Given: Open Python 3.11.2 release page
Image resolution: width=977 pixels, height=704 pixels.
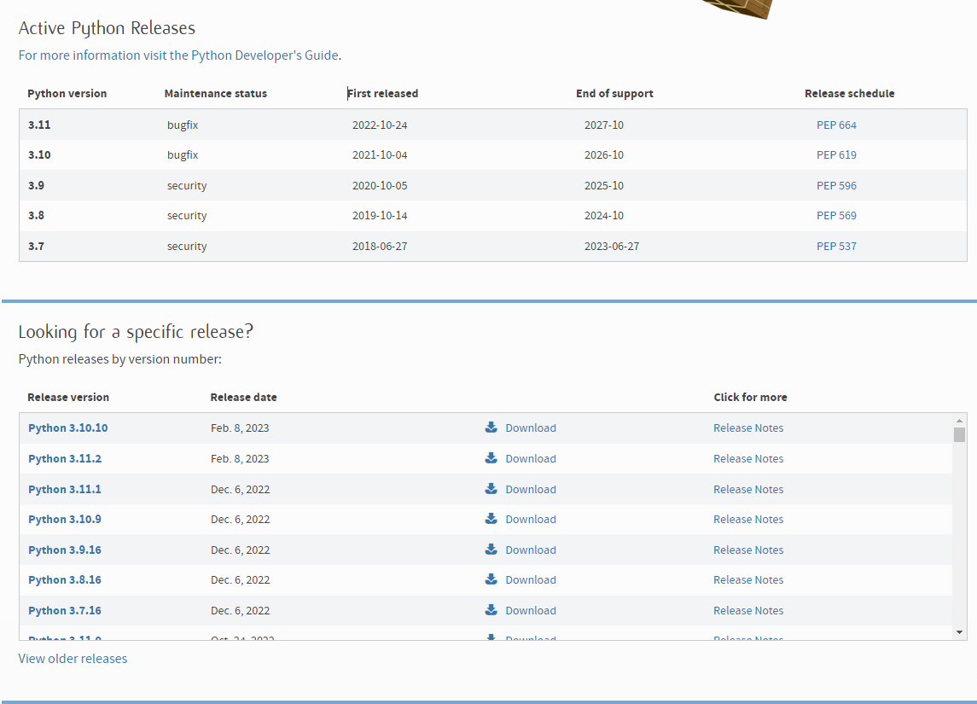Looking at the screenshot, I should pyautogui.click(x=65, y=458).
